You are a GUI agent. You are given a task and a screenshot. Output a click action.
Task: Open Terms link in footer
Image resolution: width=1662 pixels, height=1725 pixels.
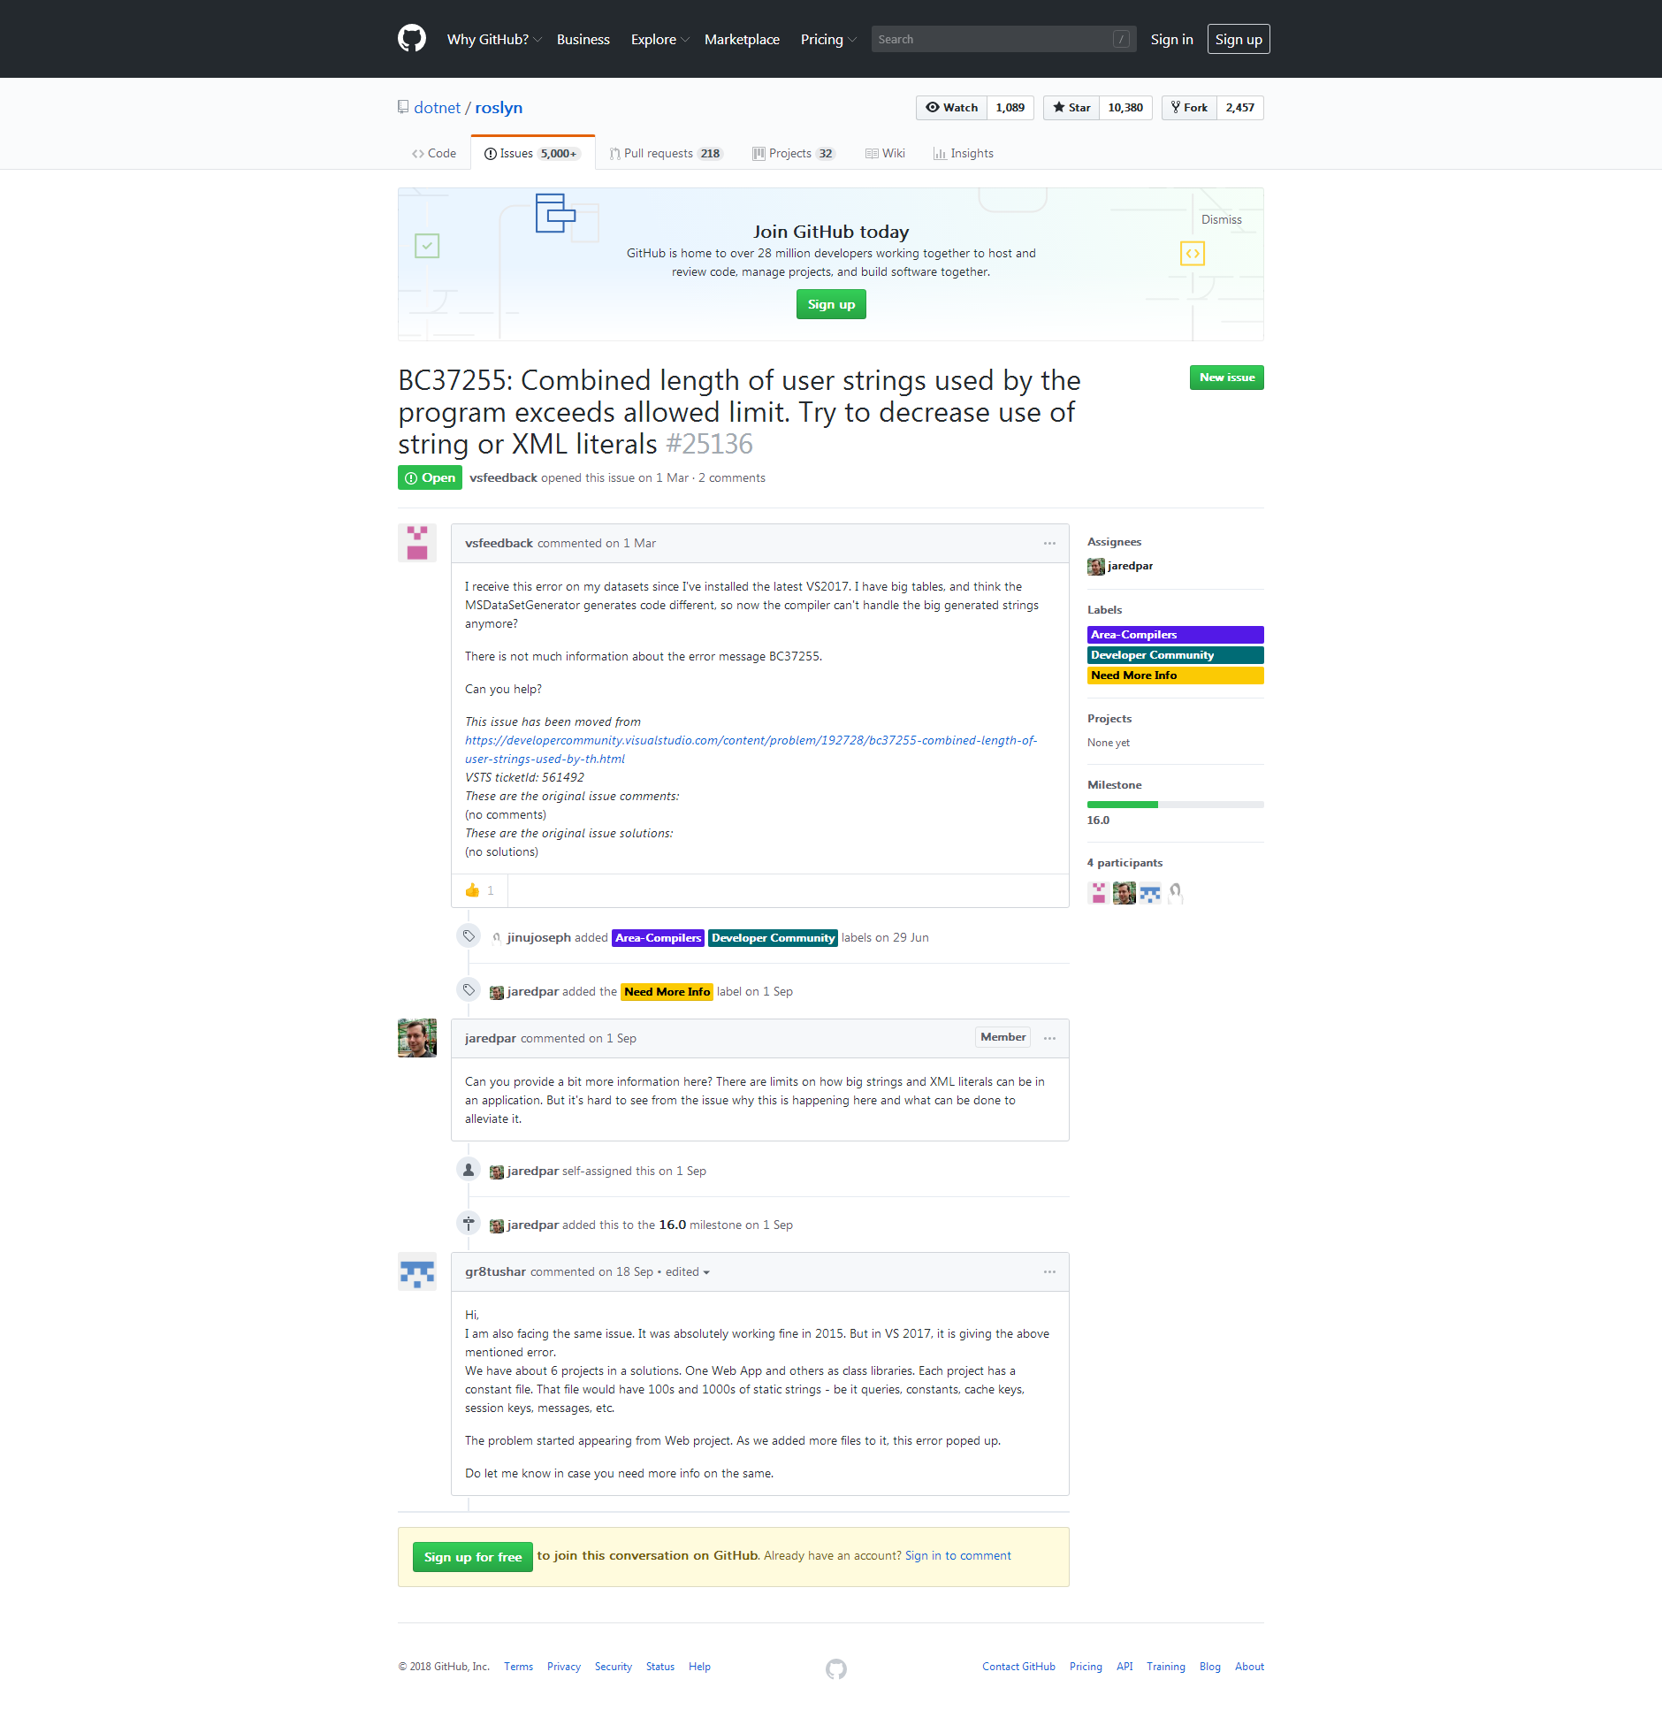point(519,1667)
